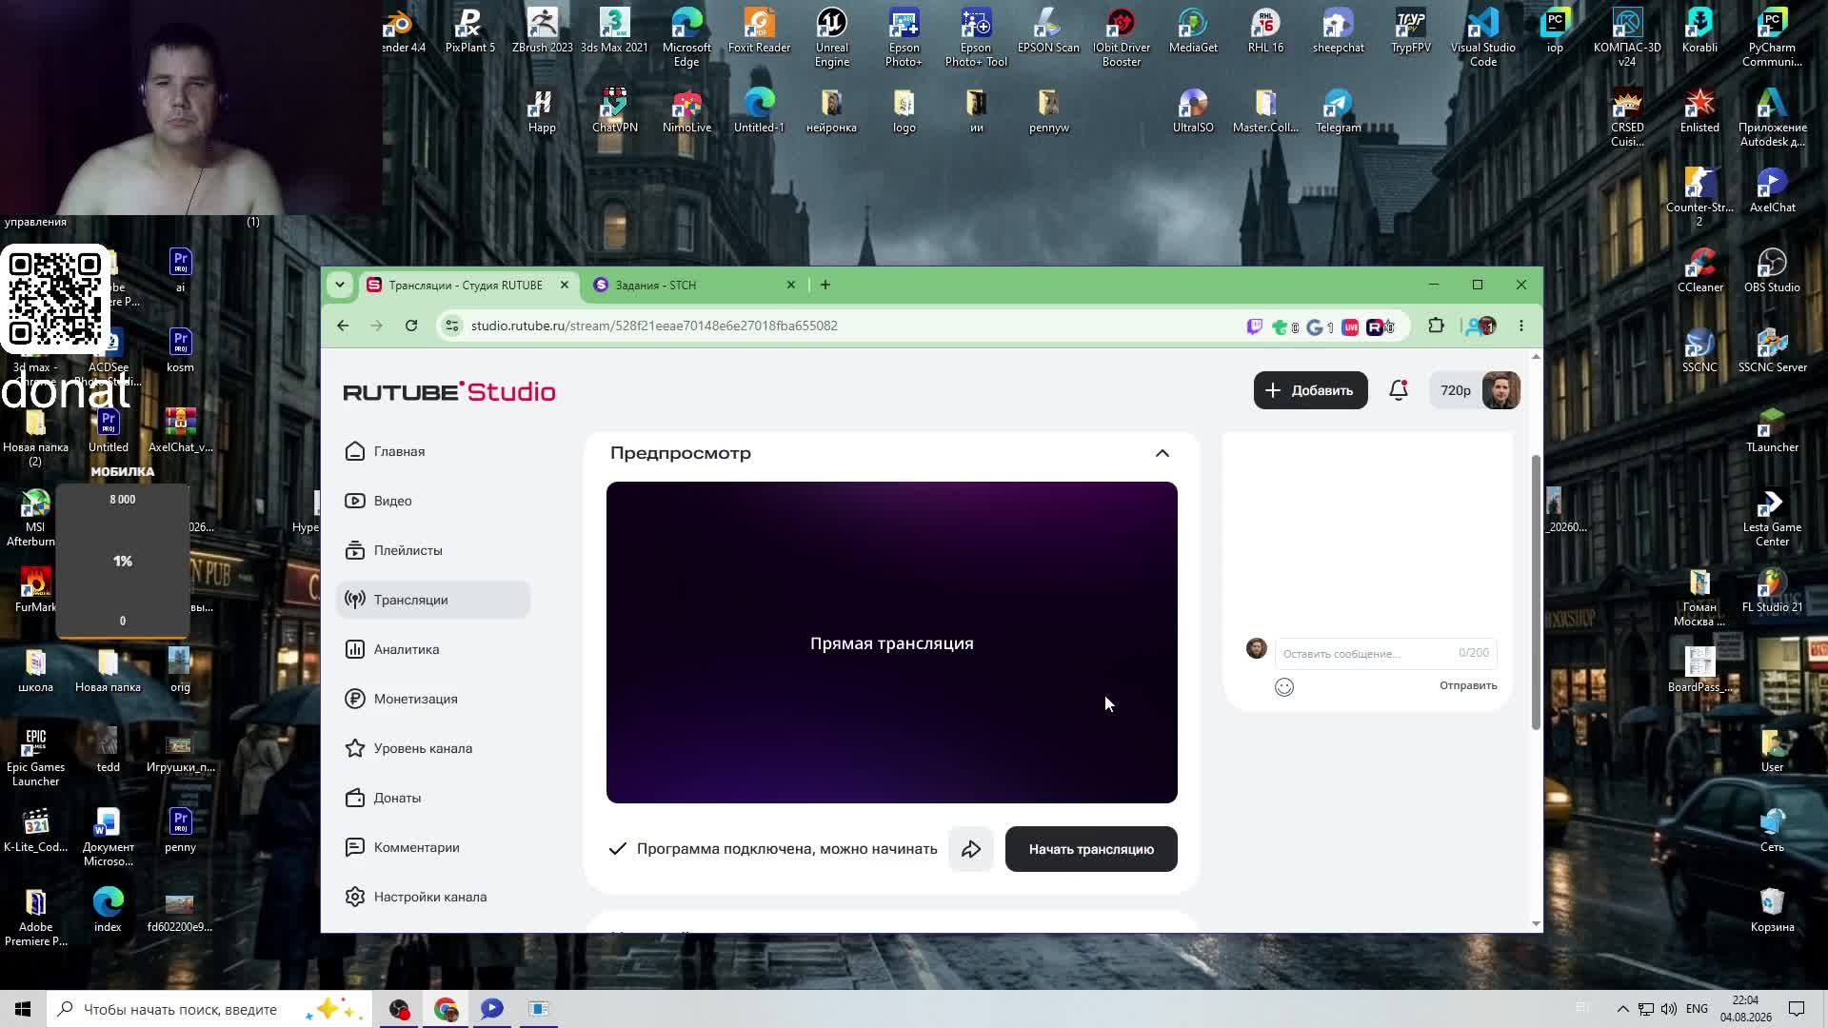Select the Unreal Engine desktop icon
Image resolution: width=1828 pixels, height=1028 pixels.
click(x=831, y=38)
